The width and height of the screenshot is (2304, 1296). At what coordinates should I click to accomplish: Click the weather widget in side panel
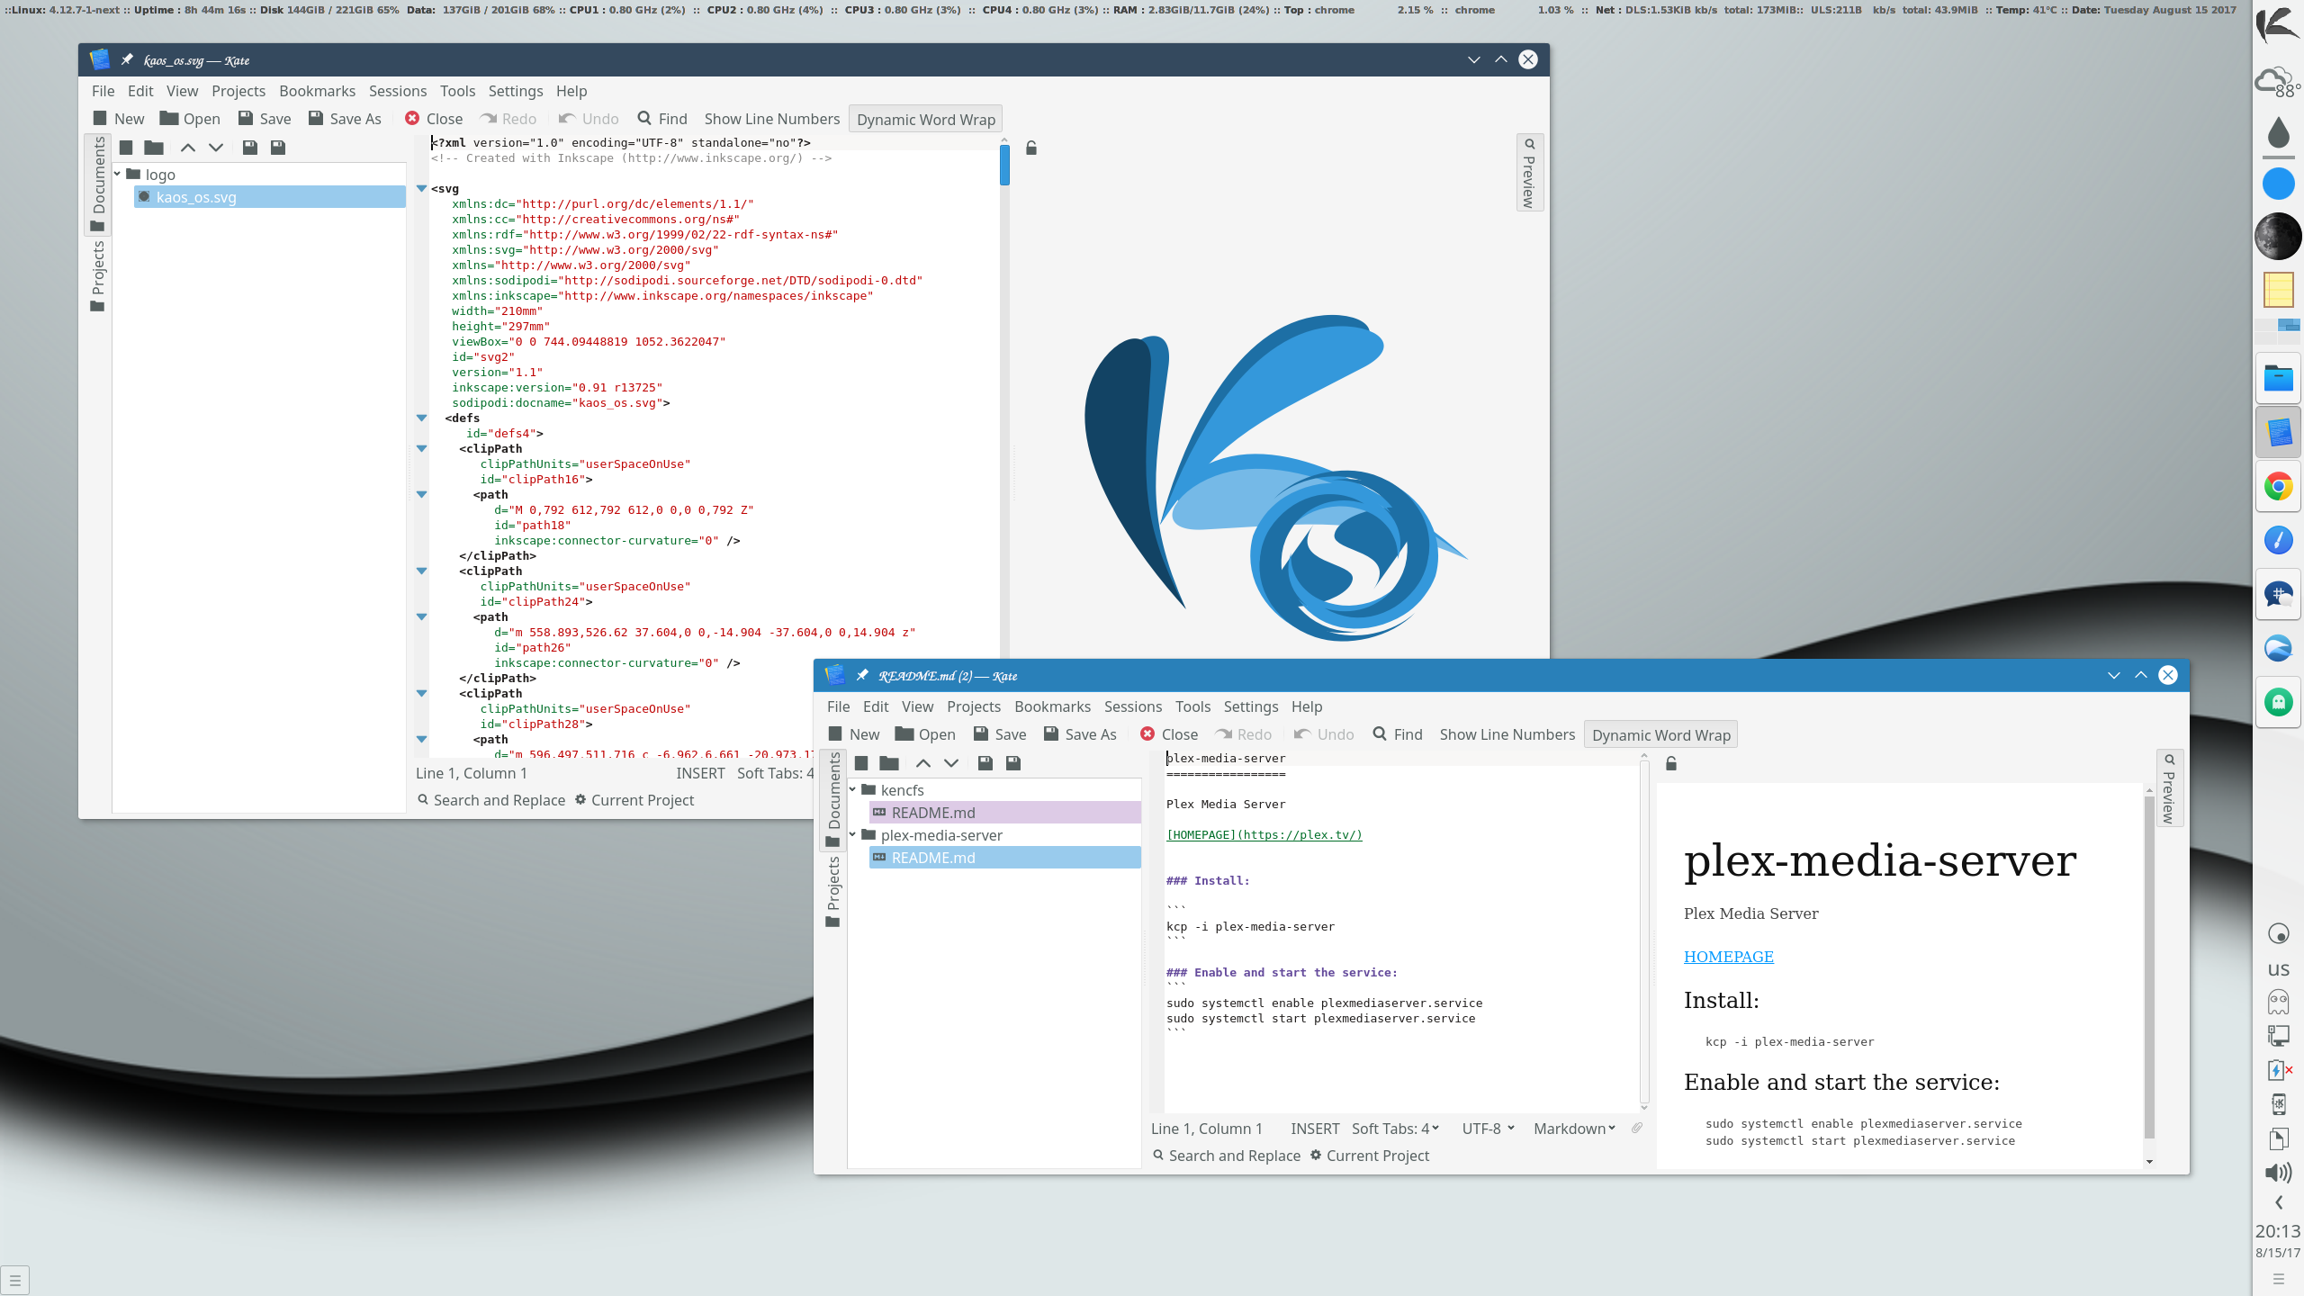point(2278,82)
